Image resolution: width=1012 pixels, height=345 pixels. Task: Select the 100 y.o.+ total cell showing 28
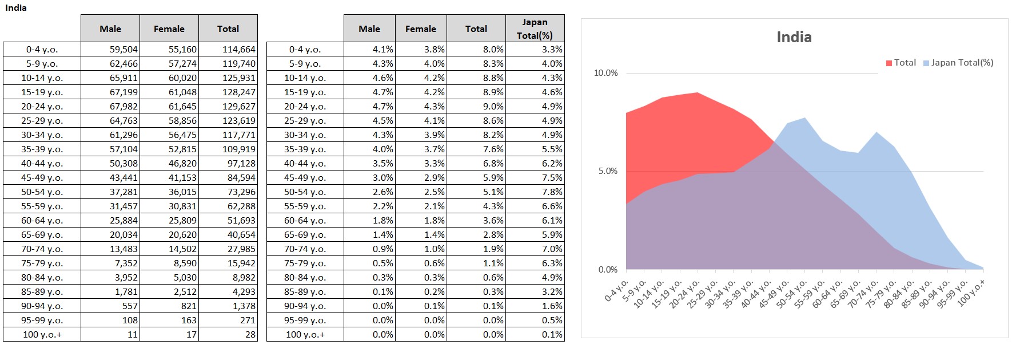(x=228, y=335)
